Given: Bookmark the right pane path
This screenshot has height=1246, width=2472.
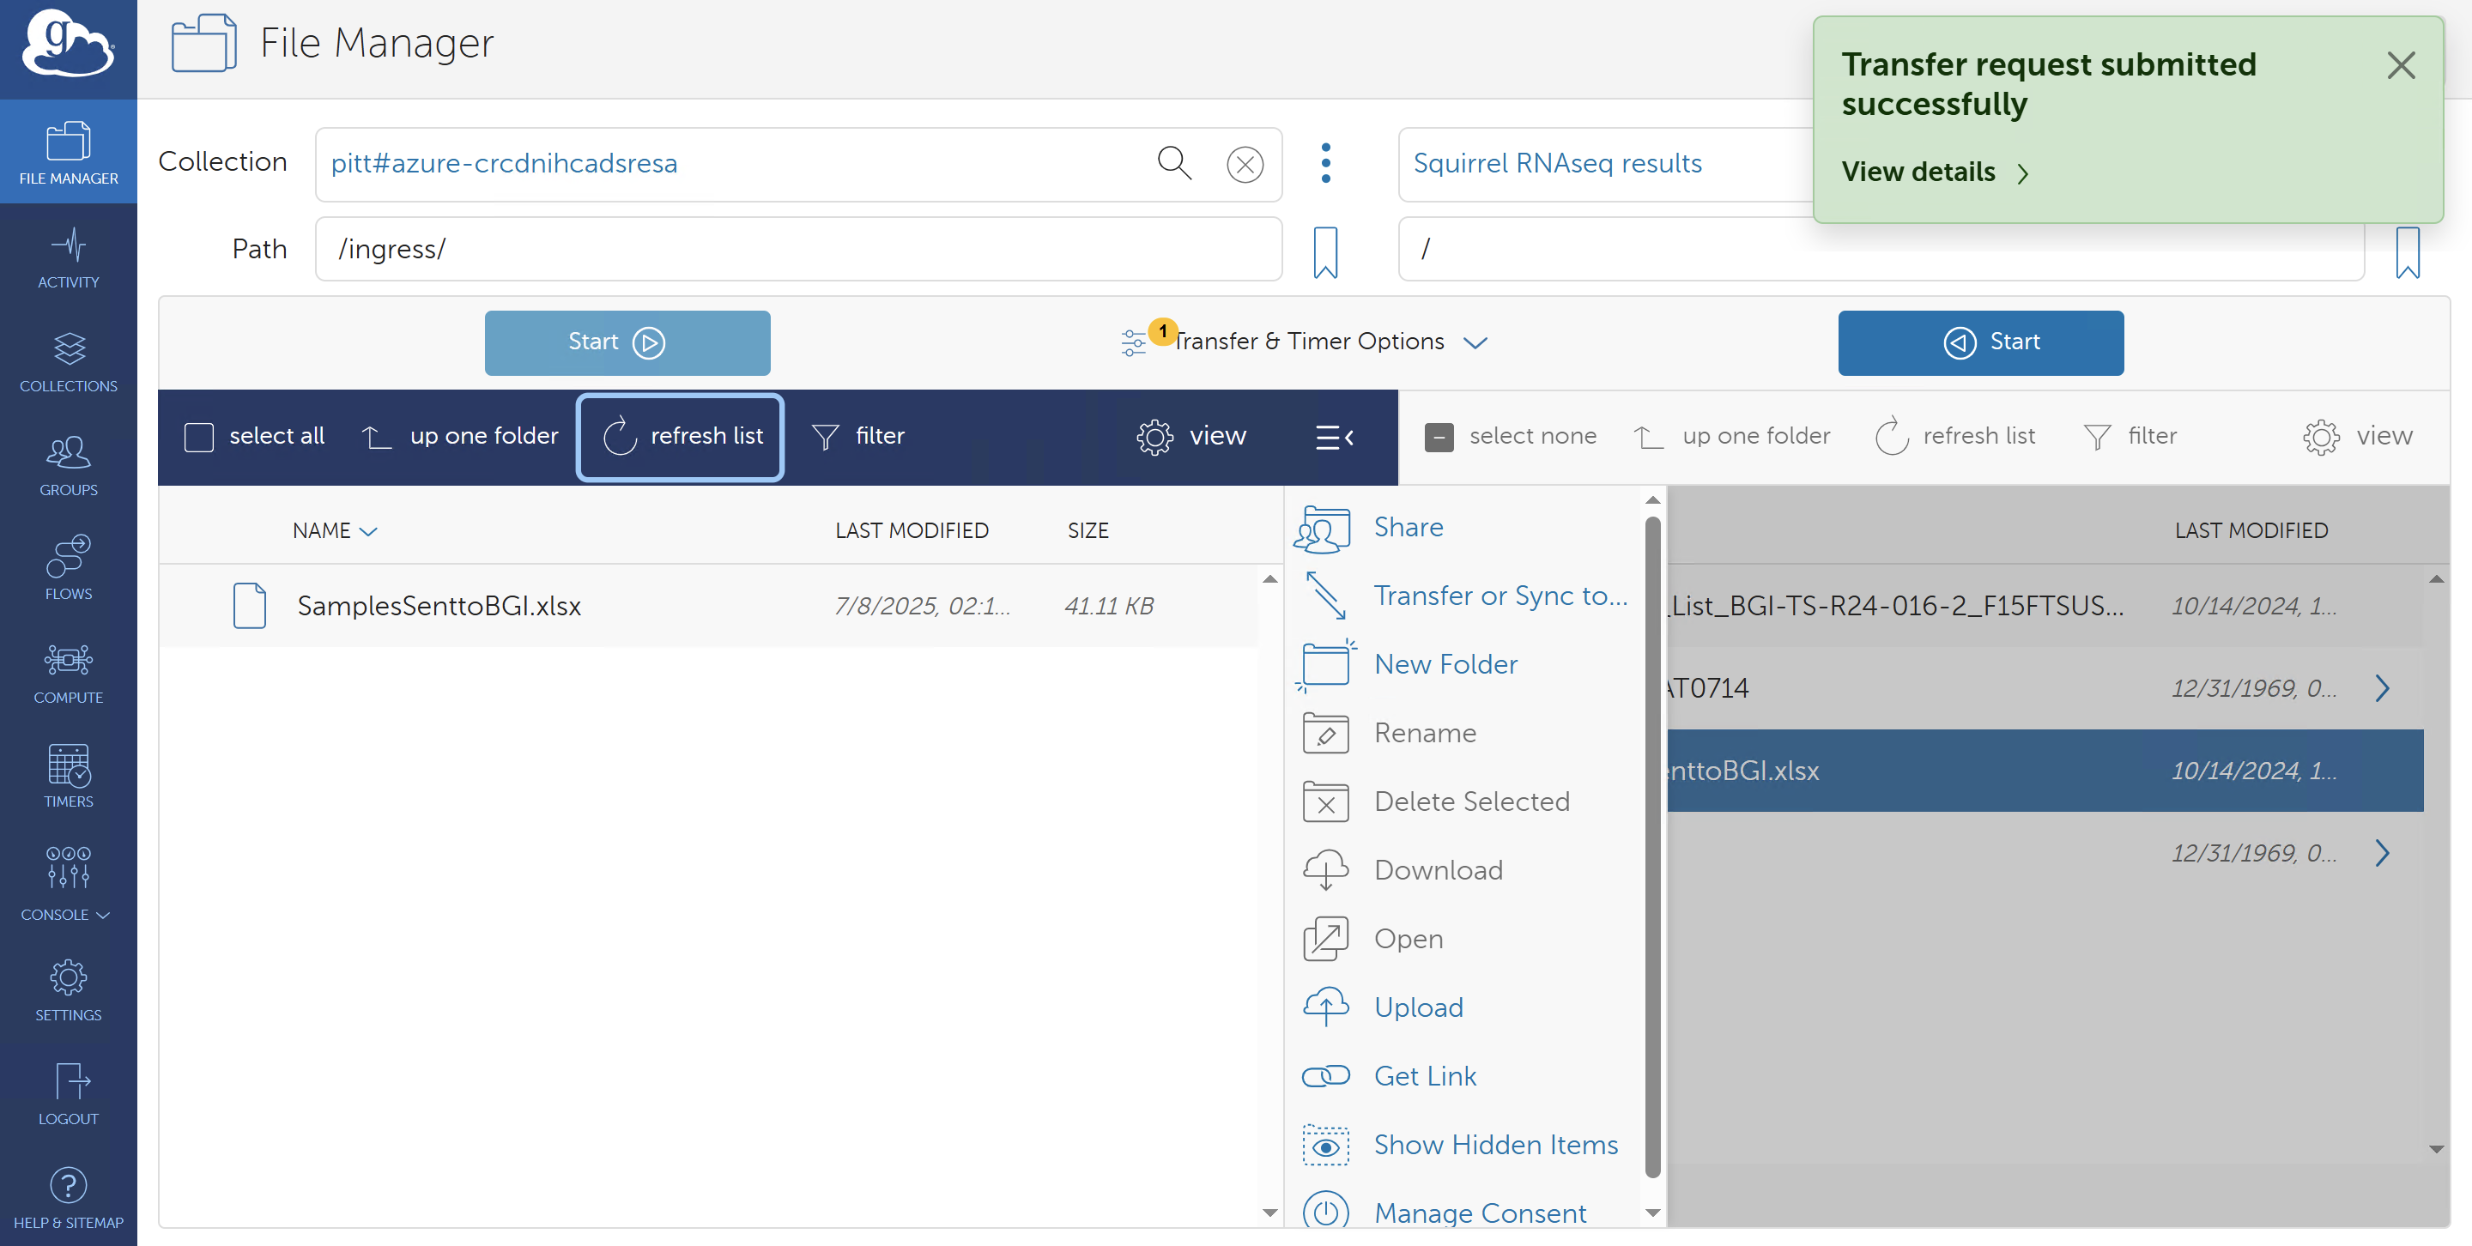Looking at the screenshot, I should pyautogui.click(x=2408, y=251).
